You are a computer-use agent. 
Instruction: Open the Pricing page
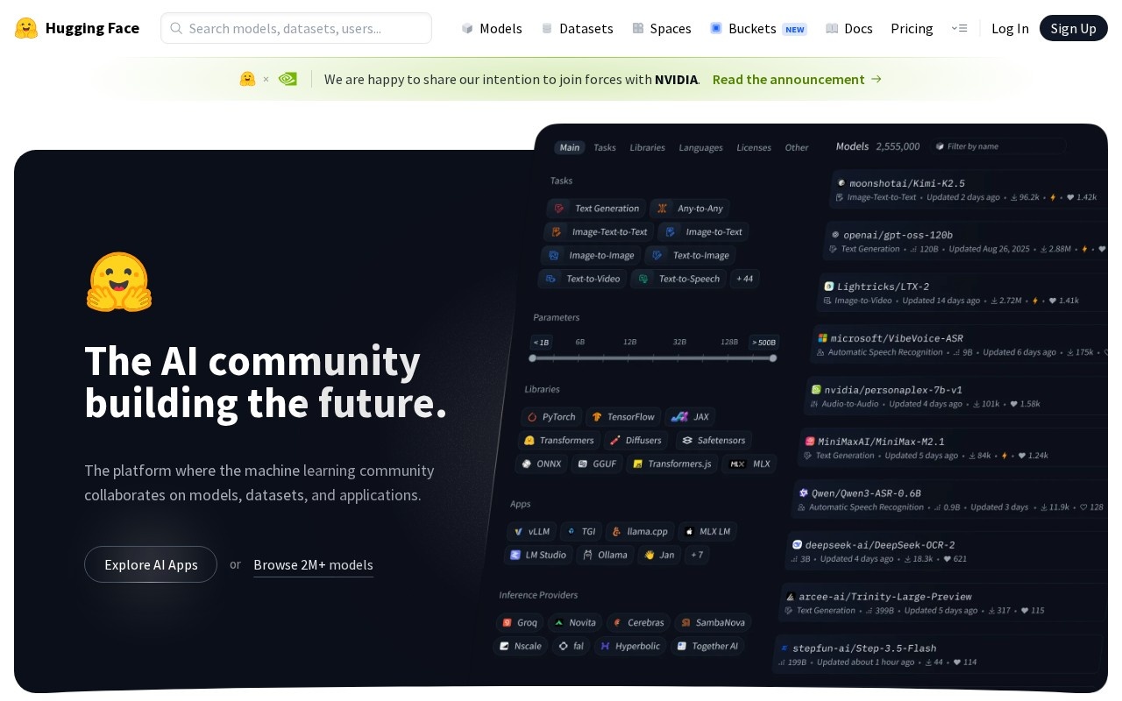tap(912, 28)
